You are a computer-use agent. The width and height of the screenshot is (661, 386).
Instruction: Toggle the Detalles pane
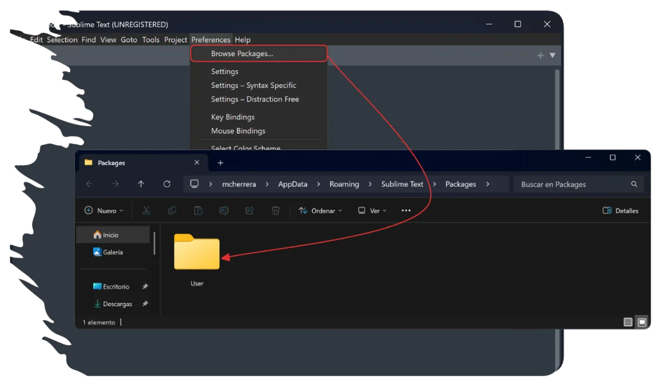coord(620,210)
